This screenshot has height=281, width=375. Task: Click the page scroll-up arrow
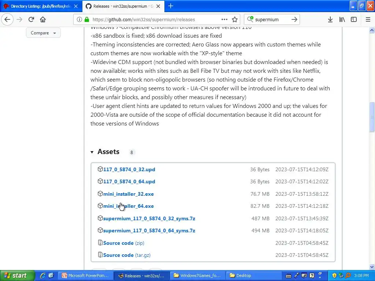point(372,30)
